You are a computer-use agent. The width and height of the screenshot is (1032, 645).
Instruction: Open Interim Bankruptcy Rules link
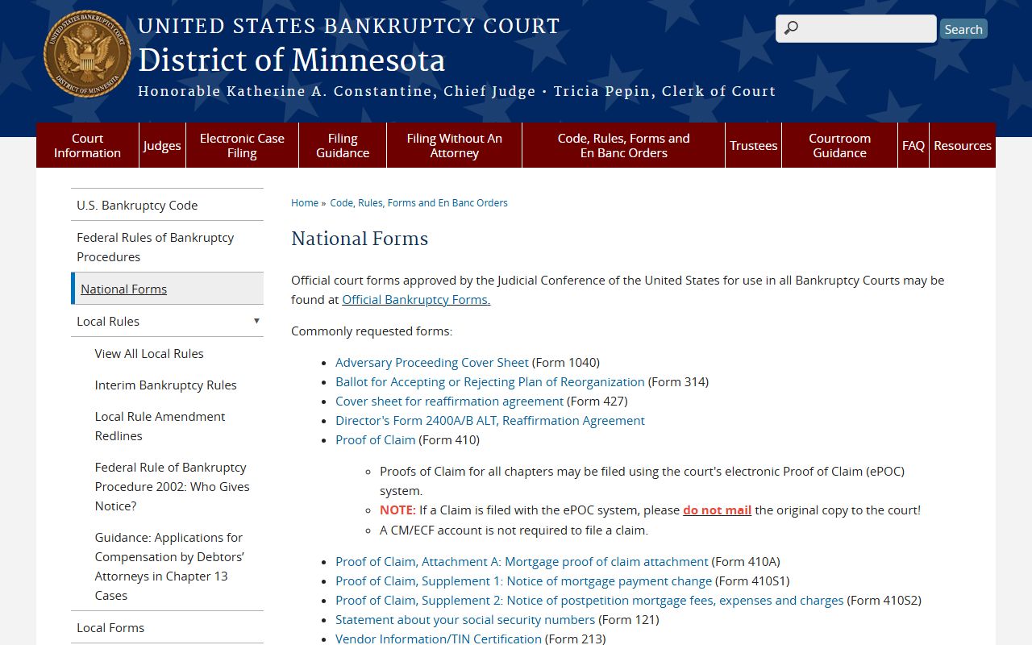click(x=165, y=385)
